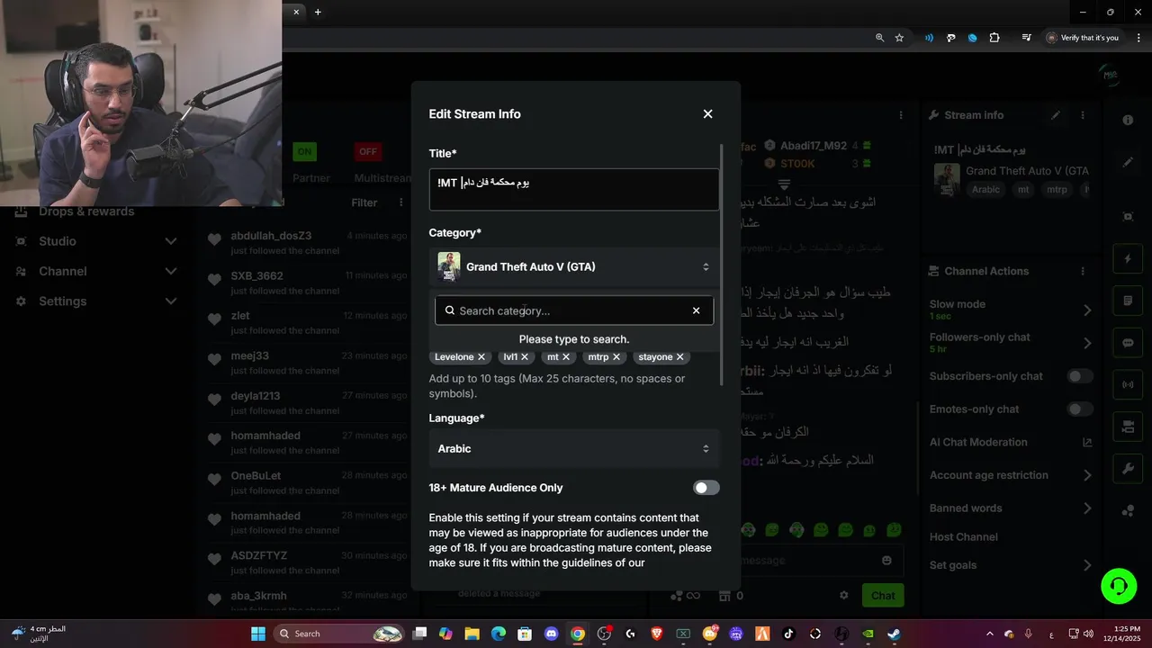Click the pencil icon in Stream info header

coord(1056,115)
